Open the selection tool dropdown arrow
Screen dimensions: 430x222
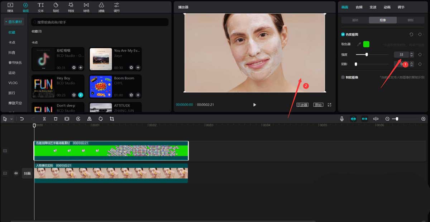coord(11,119)
